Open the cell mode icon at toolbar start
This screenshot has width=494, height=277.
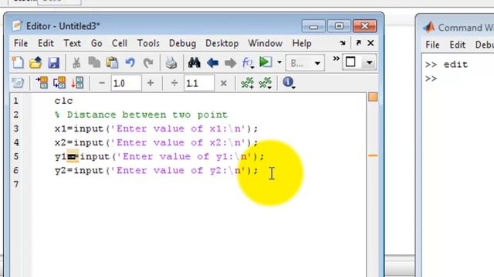coord(18,83)
